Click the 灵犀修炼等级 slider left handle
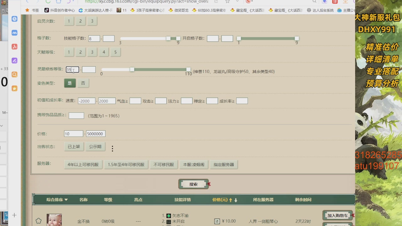The height and width of the screenshot is (226, 402). (132, 69)
